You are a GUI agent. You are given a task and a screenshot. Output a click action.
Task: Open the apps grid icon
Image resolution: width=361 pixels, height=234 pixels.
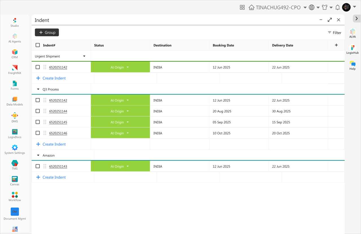click(242, 8)
